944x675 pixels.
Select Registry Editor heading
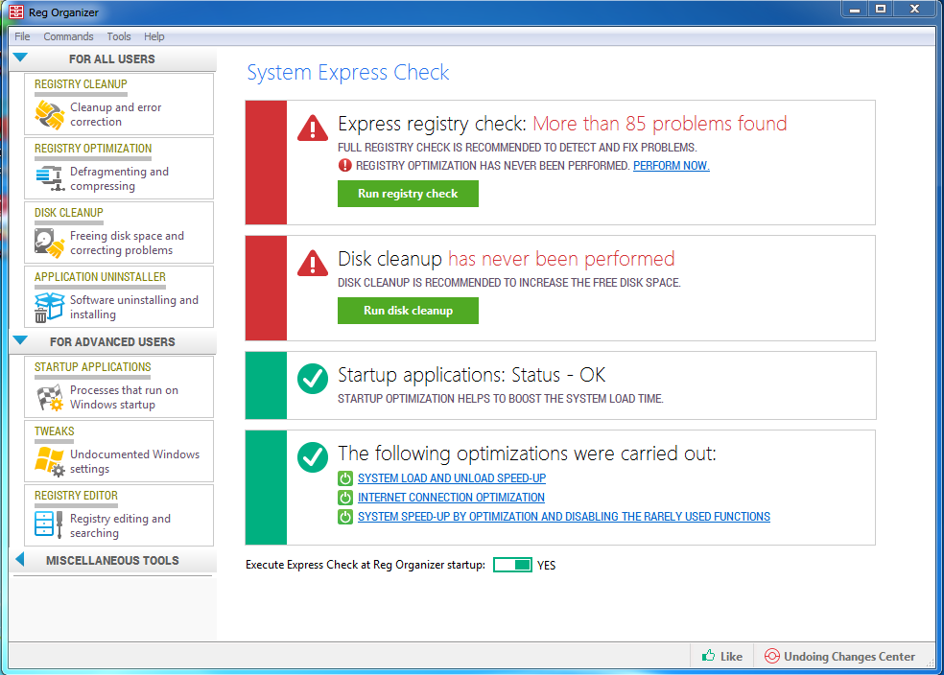(x=76, y=496)
